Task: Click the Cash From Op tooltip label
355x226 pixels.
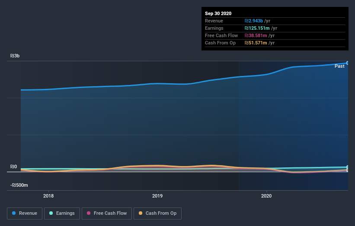Action: (220, 43)
